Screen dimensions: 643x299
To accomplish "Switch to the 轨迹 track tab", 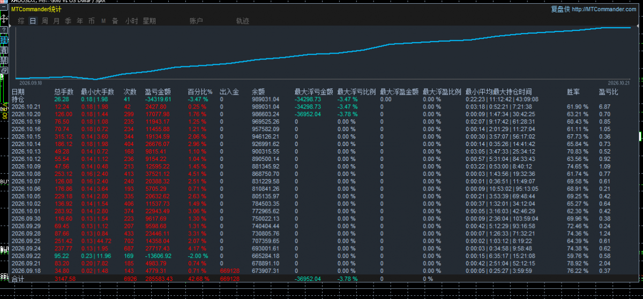I will tap(243, 21).
